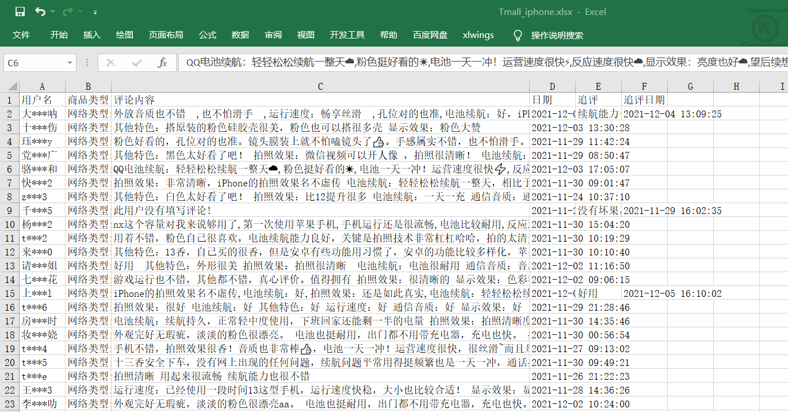Viewport: 788px width, 412px height.
Task: Open the 帮助 ribbon tab
Action: [388, 35]
